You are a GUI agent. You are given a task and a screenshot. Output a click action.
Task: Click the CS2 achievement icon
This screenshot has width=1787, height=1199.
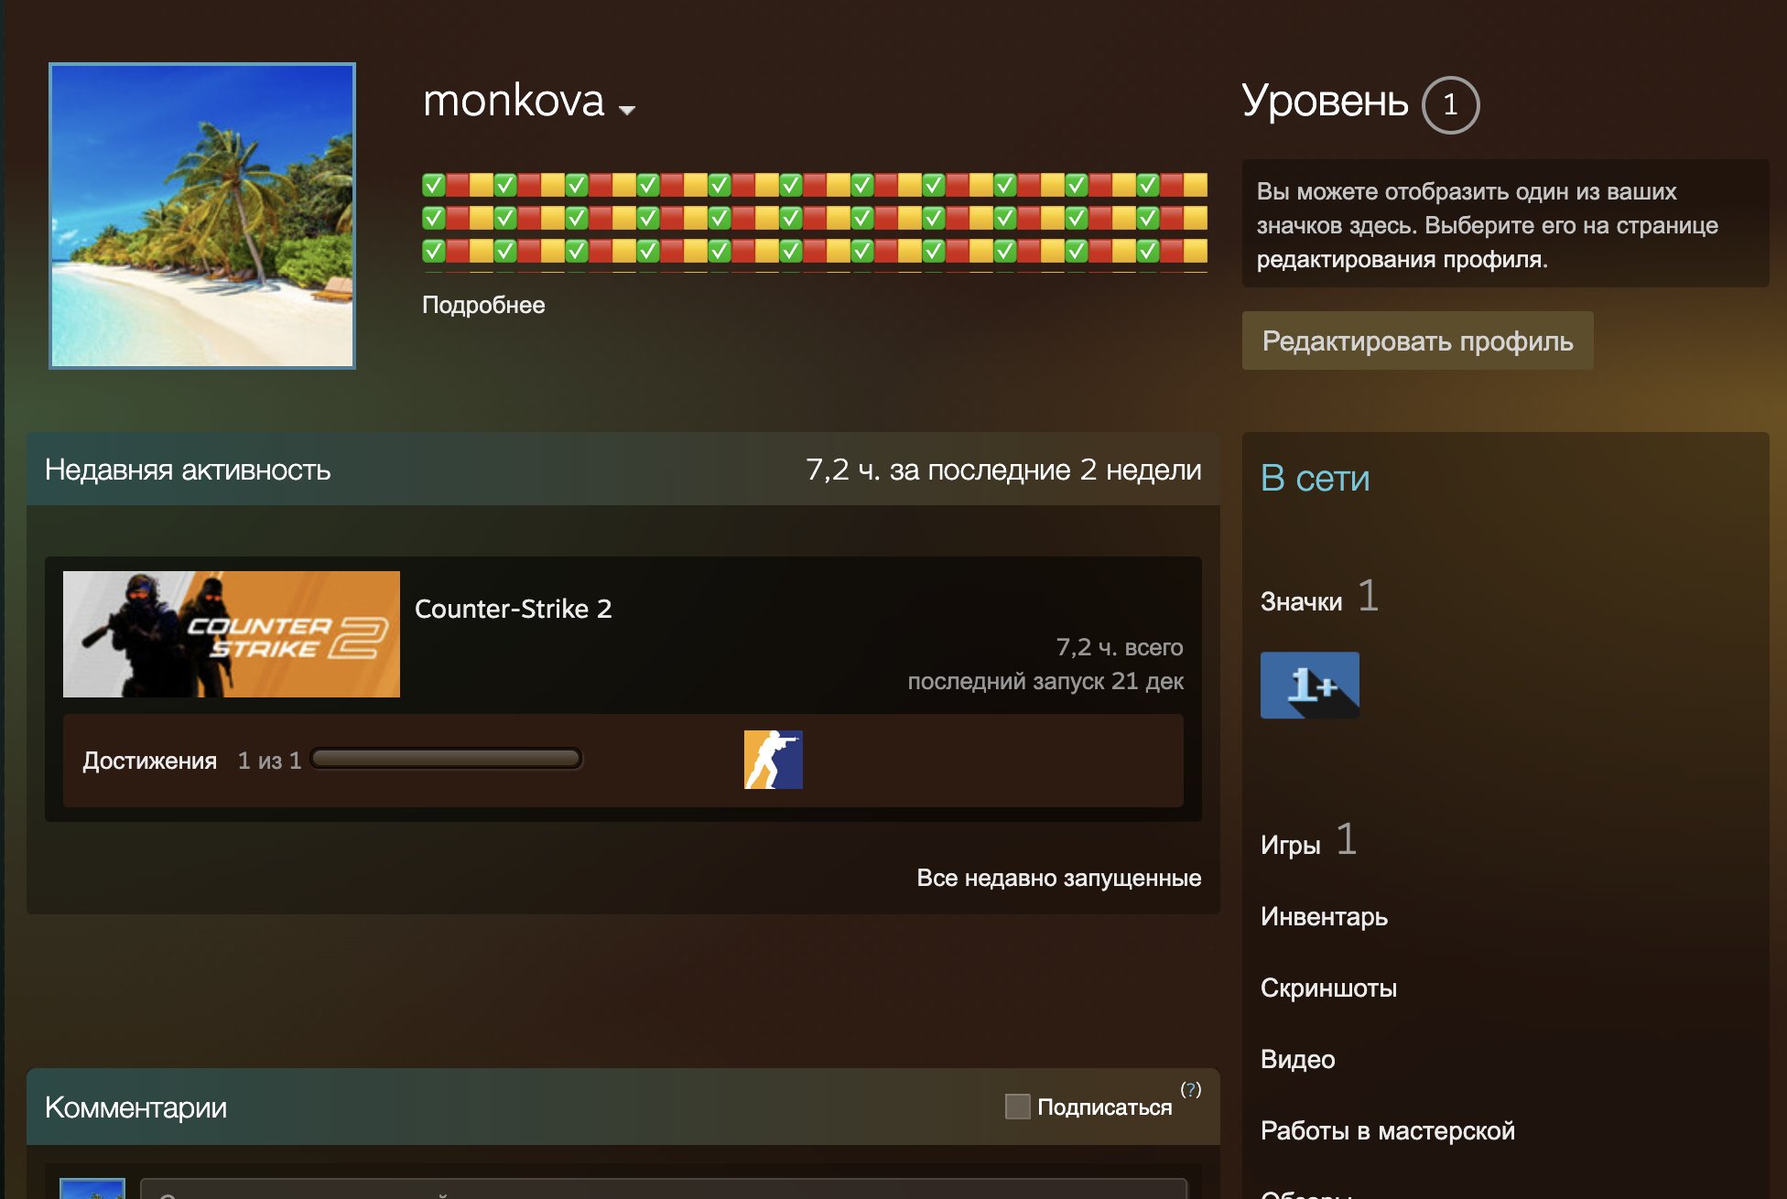coord(773,759)
